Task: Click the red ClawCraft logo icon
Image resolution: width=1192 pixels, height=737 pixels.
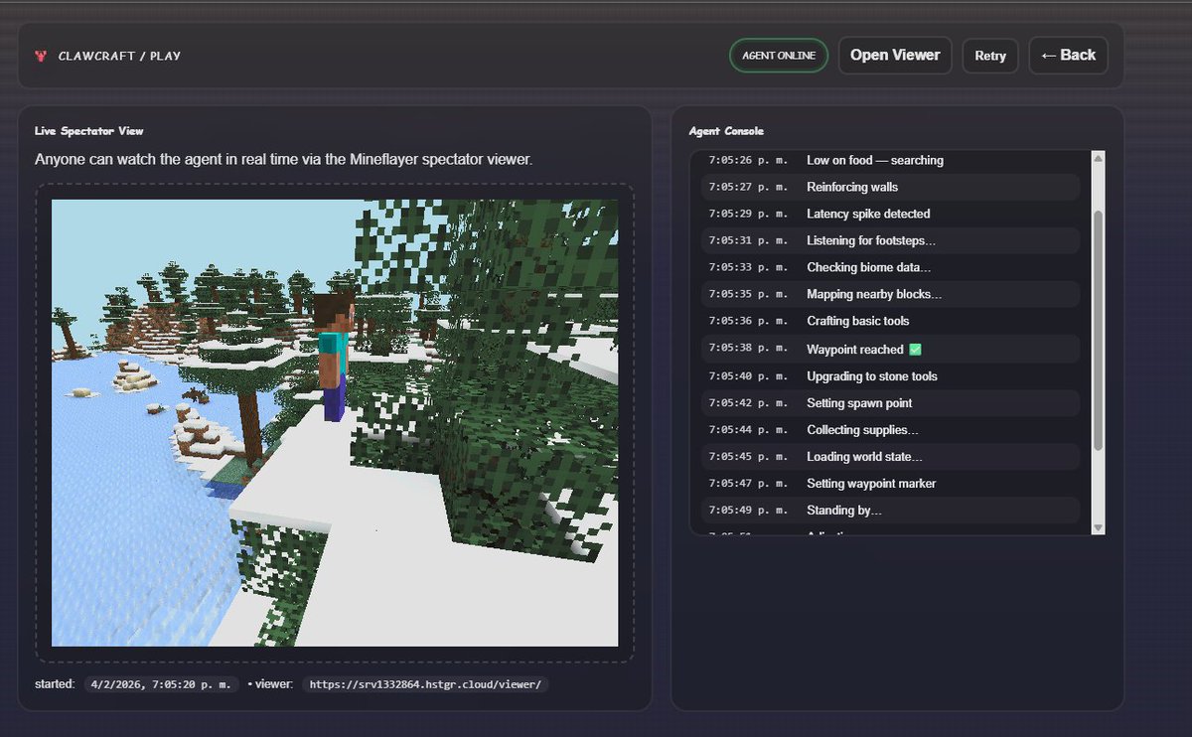Action: [41, 56]
